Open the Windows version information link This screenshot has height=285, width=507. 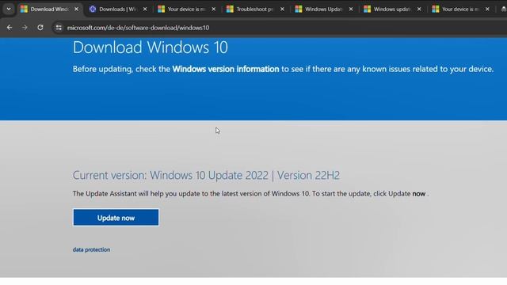pyautogui.click(x=226, y=69)
